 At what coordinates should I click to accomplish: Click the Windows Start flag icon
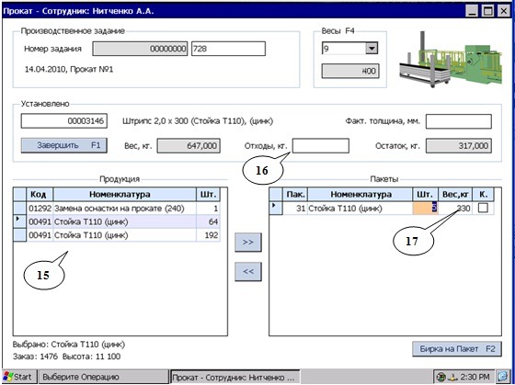coord(8,376)
